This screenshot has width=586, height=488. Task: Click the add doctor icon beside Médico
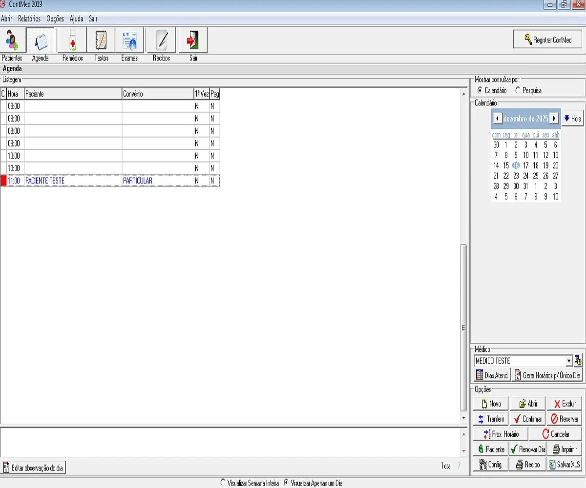[x=578, y=361]
